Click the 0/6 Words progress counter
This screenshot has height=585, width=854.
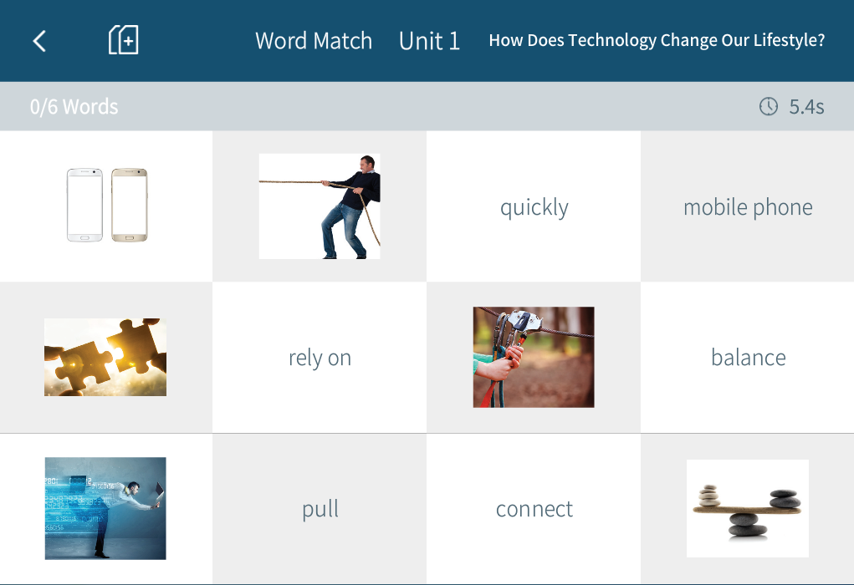tap(74, 107)
